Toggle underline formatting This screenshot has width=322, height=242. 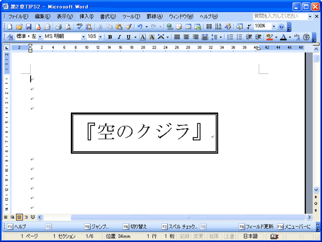point(129,37)
